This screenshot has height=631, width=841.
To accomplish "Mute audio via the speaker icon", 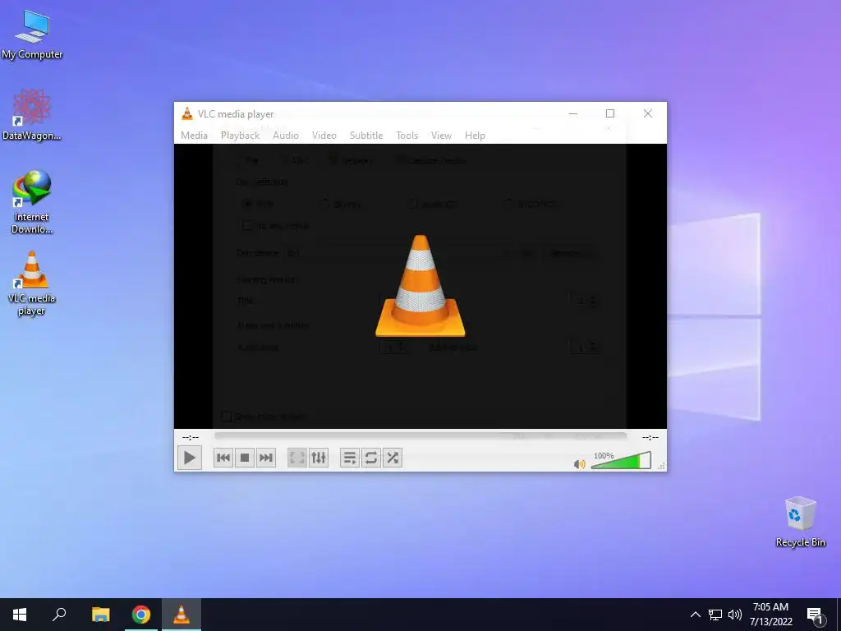I will point(579,464).
